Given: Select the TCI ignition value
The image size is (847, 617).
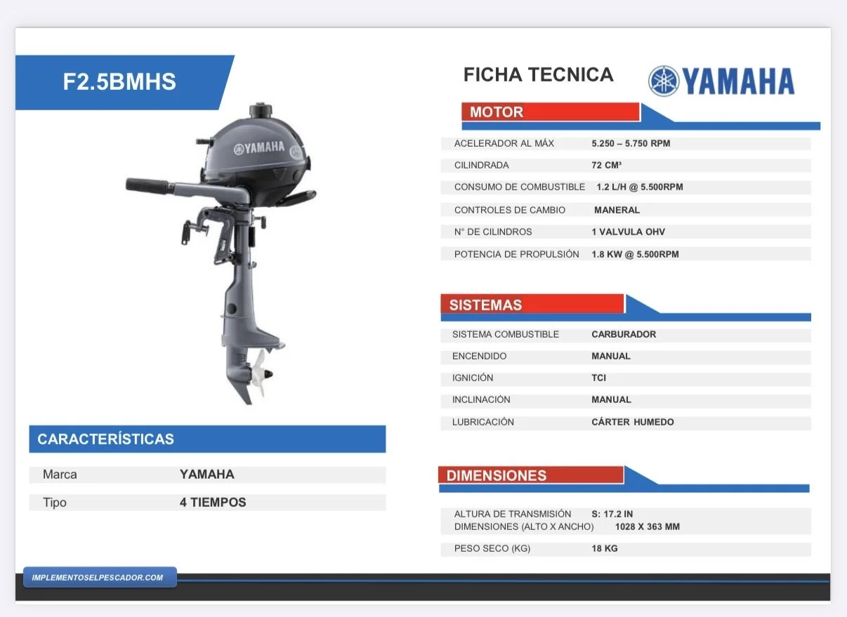Looking at the screenshot, I should pyautogui.click(x=599, y=378).
